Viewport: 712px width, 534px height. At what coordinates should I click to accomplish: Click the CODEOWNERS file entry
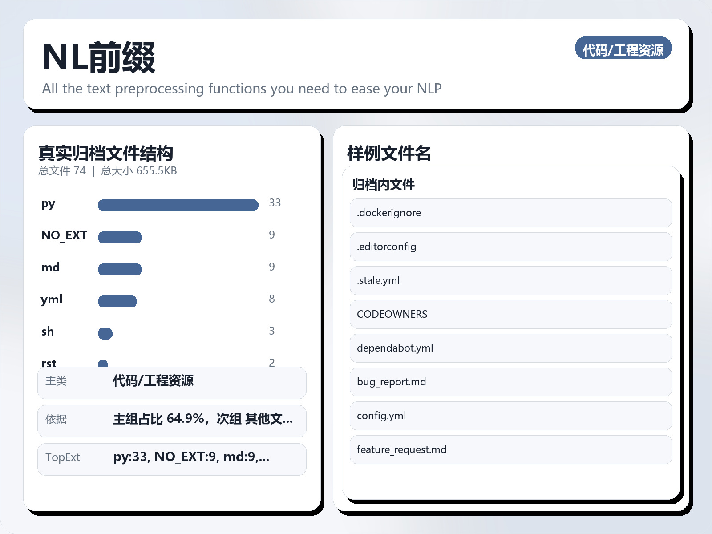[510, 314]
